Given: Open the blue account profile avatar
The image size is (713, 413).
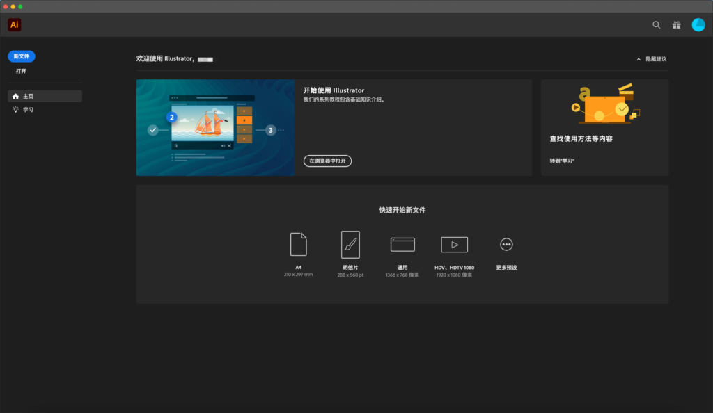Looking at the screenshot, I should tap(698, 24).
